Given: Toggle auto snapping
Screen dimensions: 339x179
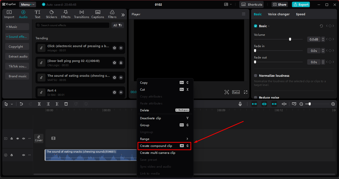Looking at the screenshot, I should (x=264, y=104).
